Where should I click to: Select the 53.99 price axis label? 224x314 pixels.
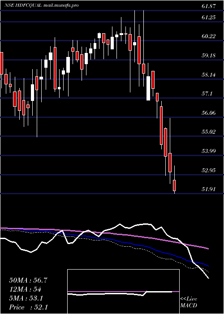[209, 151]
